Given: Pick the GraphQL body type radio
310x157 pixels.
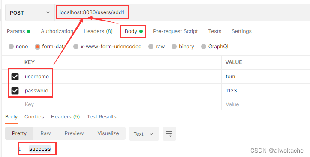Looking at the screenshot, I should click(204, 47).
